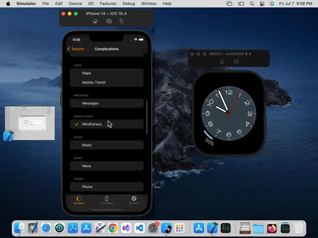Click the Stage Manager icon in the menu bar
This screenshot has width=318, height=238.
coord(241,4)
